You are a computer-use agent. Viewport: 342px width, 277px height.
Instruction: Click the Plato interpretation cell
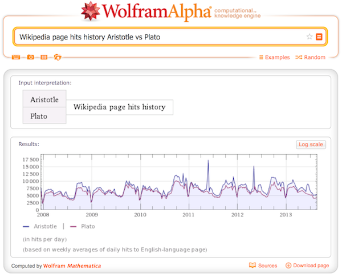44,115
